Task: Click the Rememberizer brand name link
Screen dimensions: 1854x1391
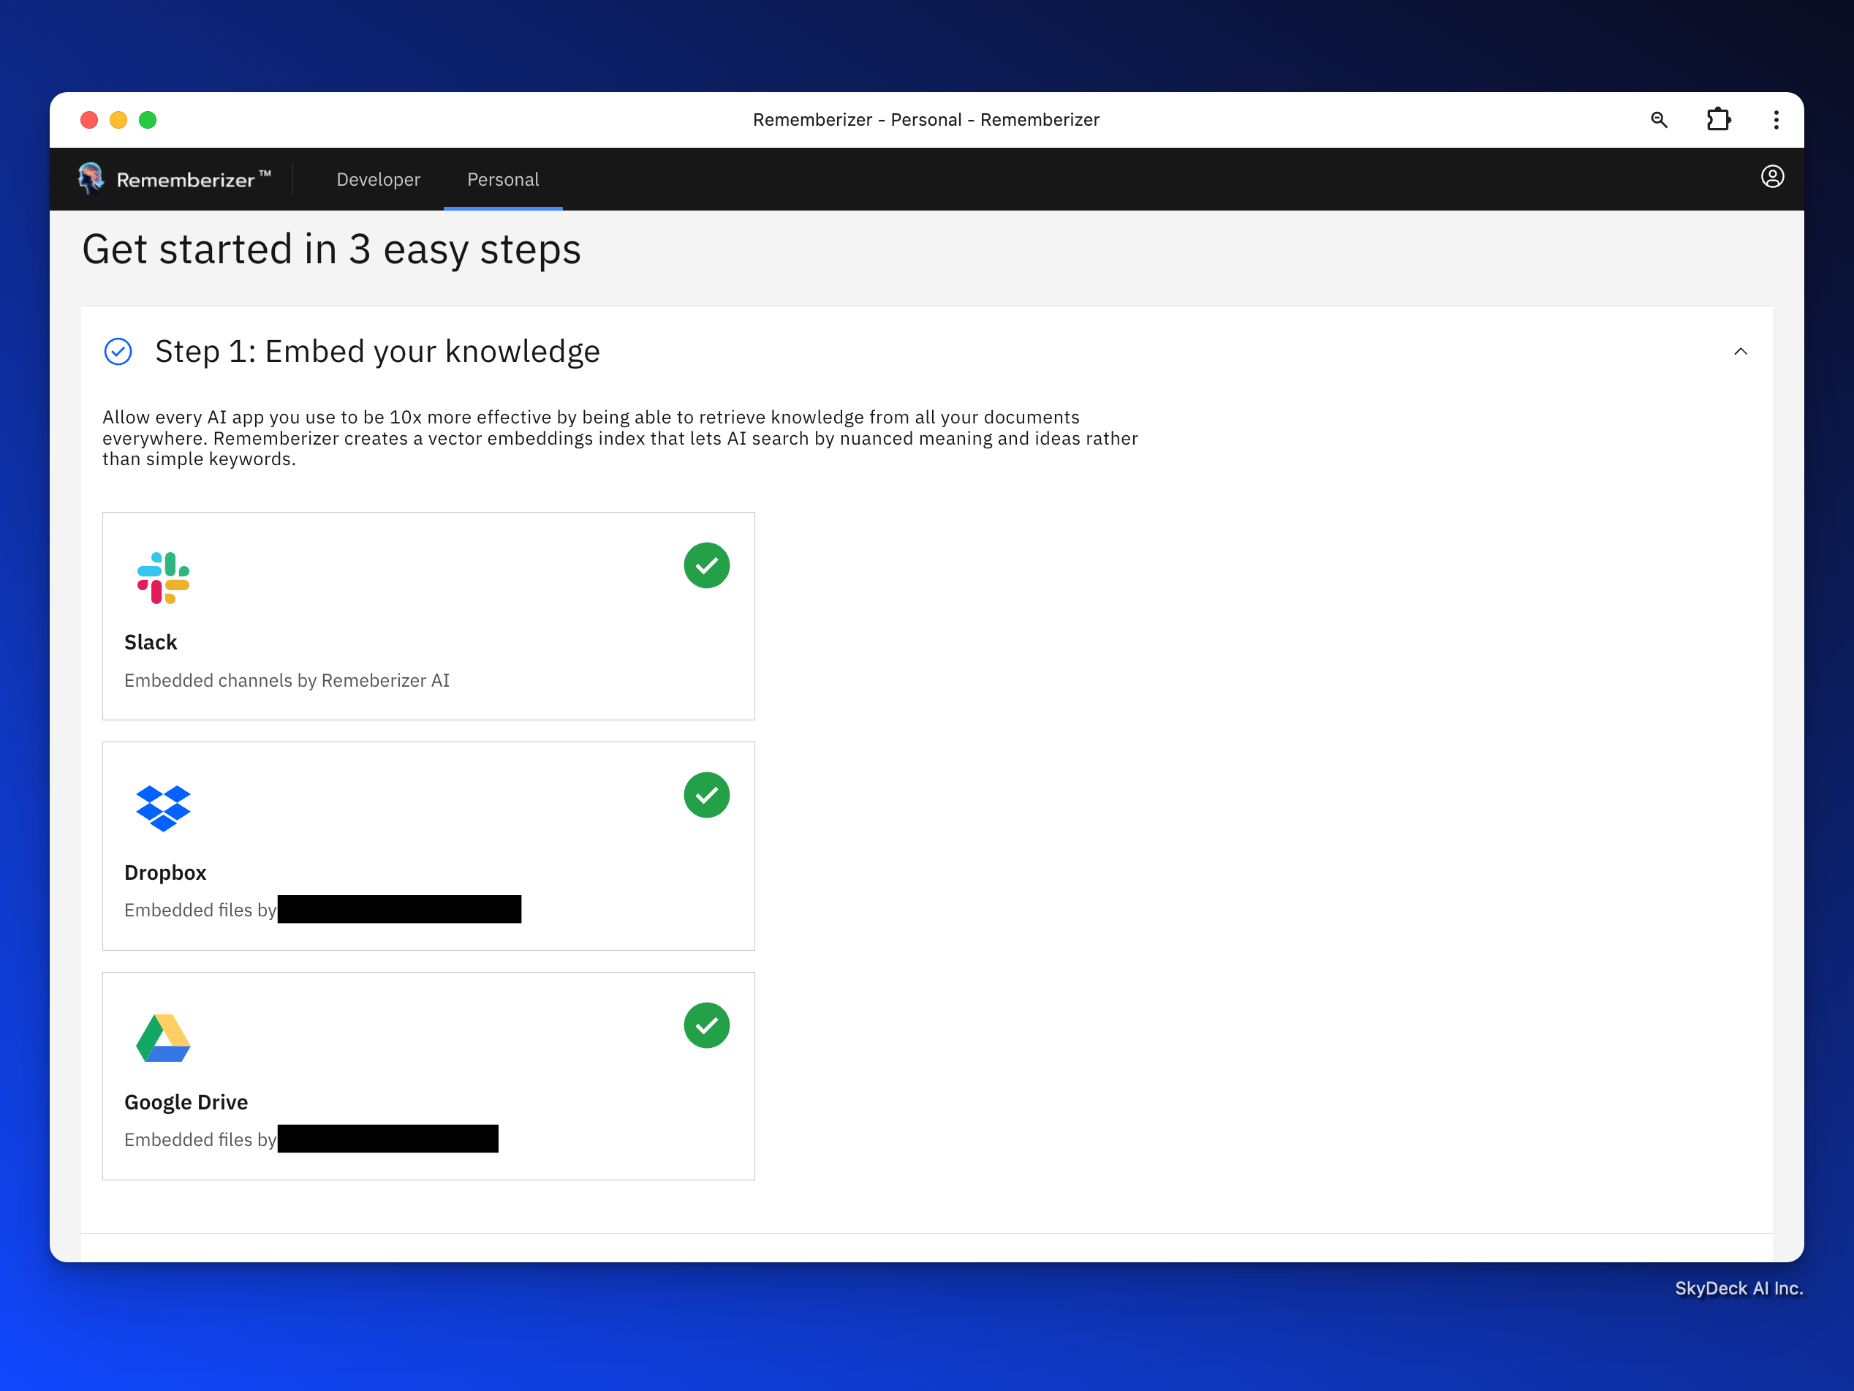Action: pos(185,180)
